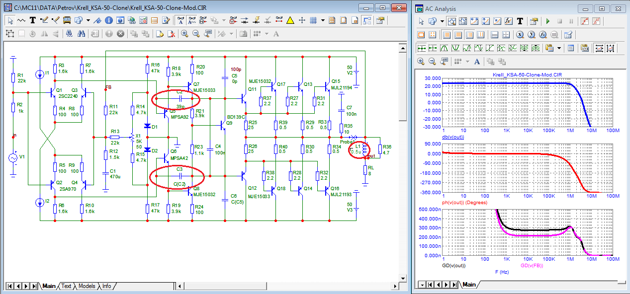The image size is (630, 294).
Task: Click the RL 8 ohm load resistor
Action: 365,170
